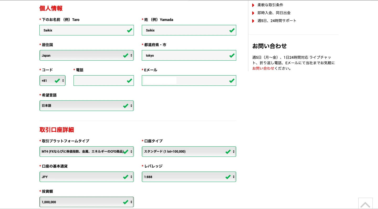Click green checkmark in first name field
The width and height of the screenshot is (378, 209).
pos(129,30)
